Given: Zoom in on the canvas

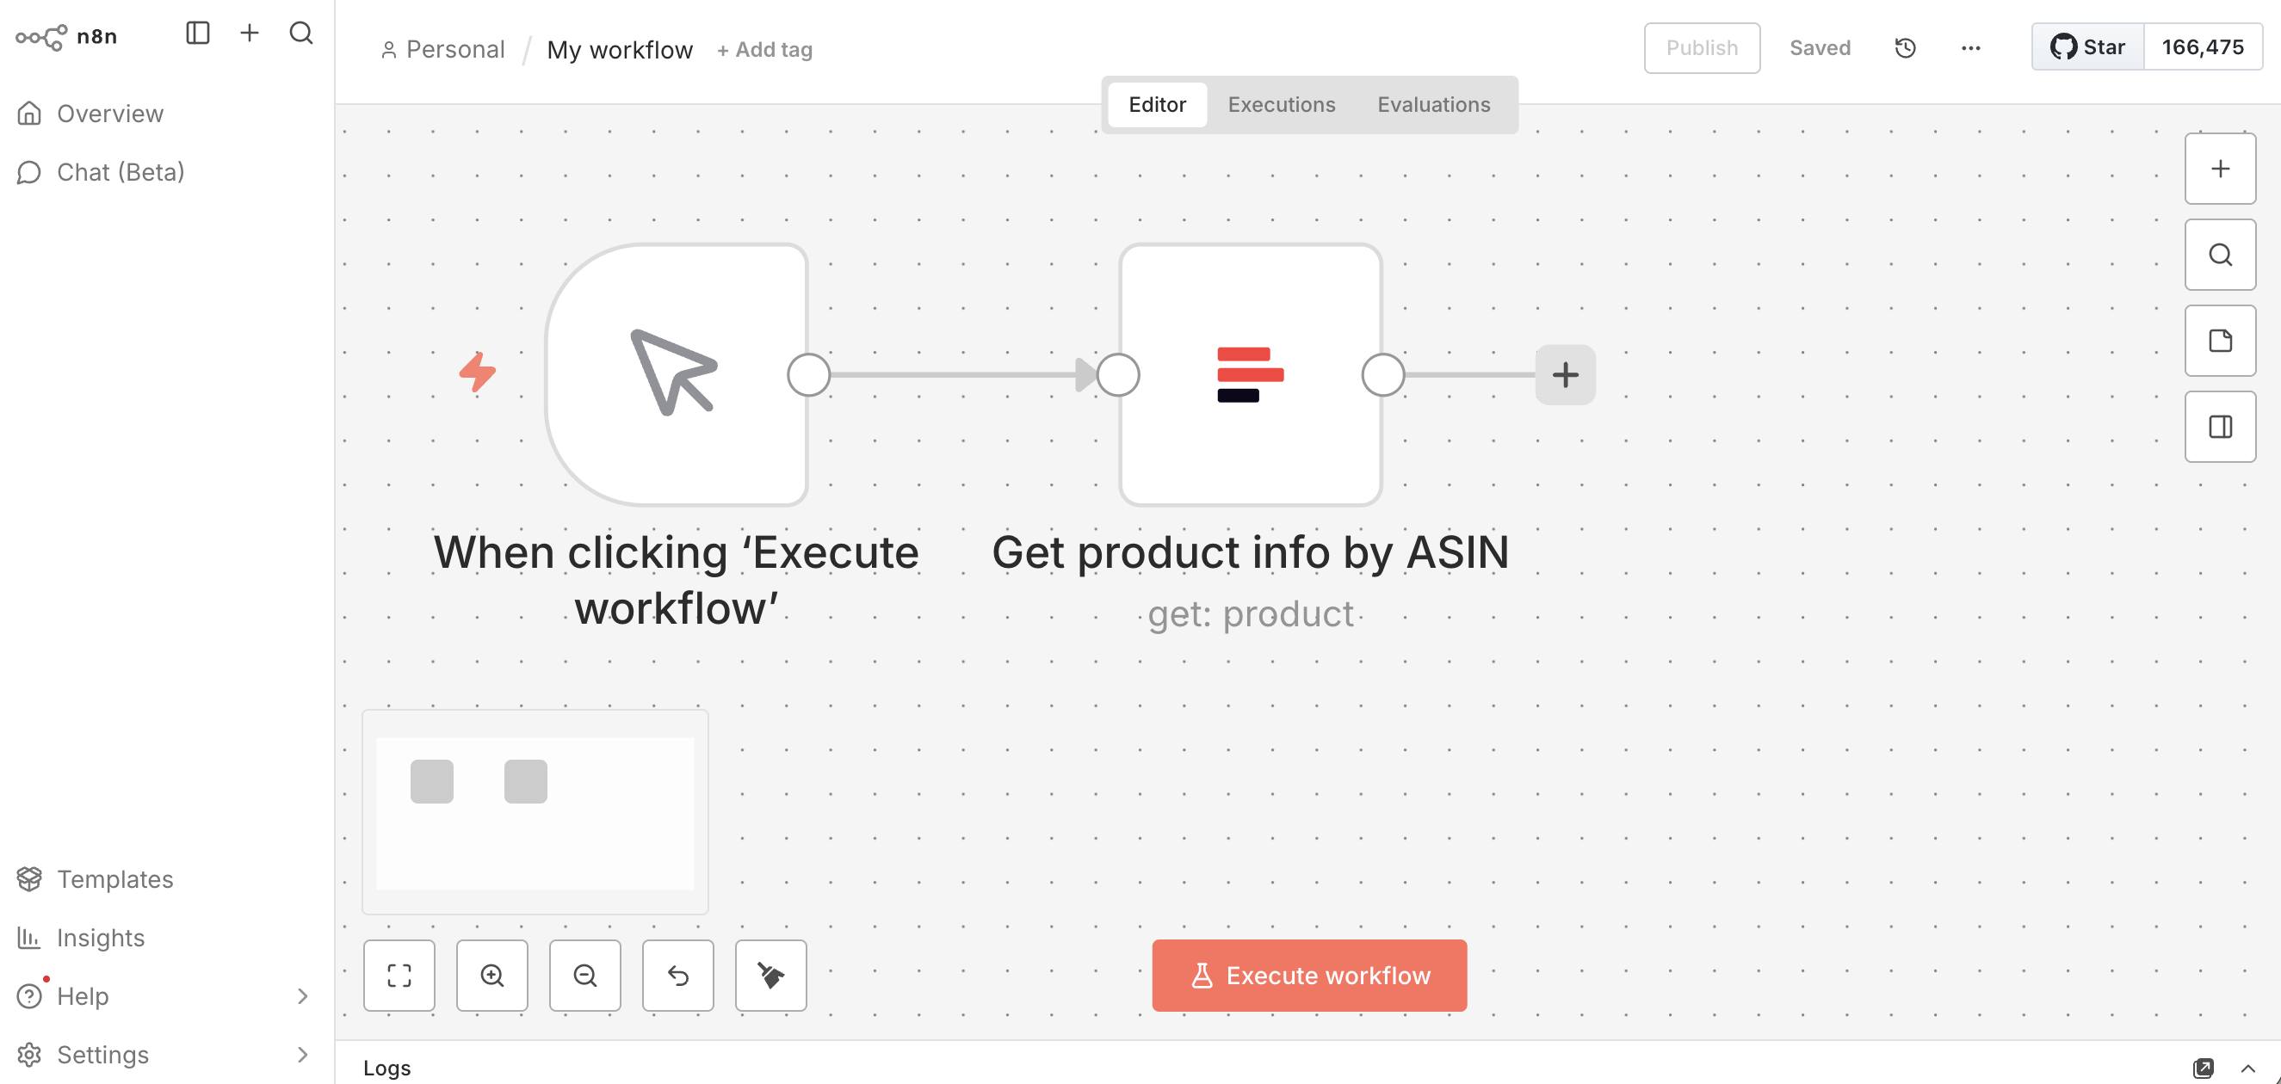Looking at the screenshot, I should [x=492, y=976].
